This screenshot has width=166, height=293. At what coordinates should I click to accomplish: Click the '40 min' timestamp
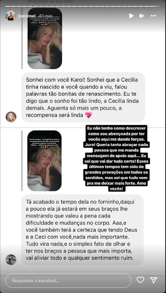(x=45, y=16)
